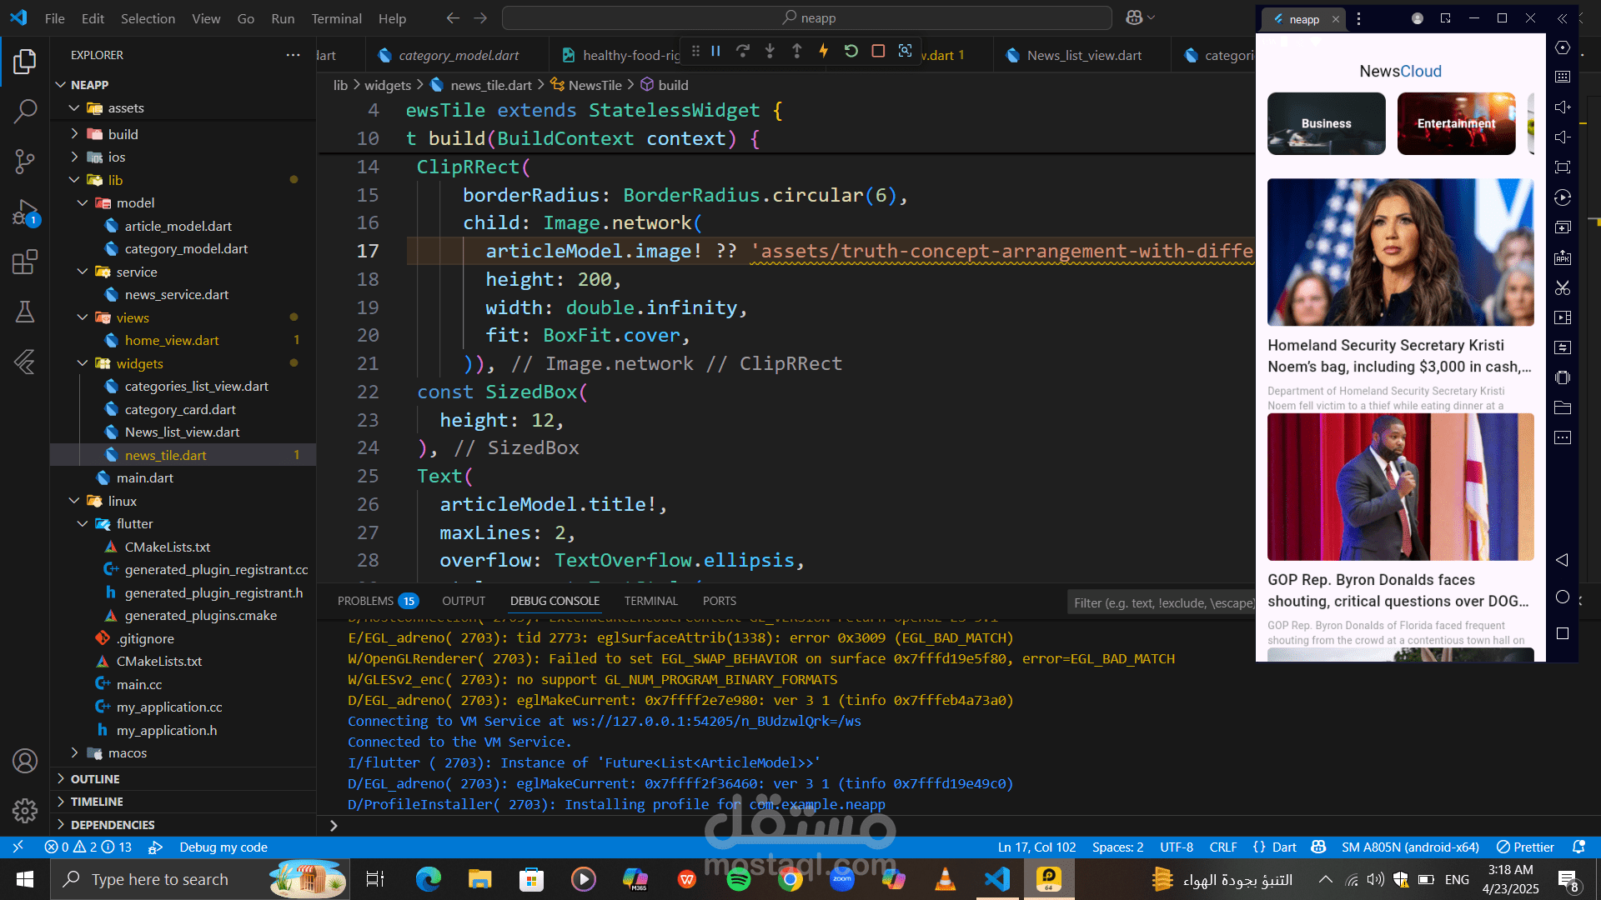Open Spotify from Windows taskbar
The width and height of the screenshot is (1601, 900).
pos(738,879)
